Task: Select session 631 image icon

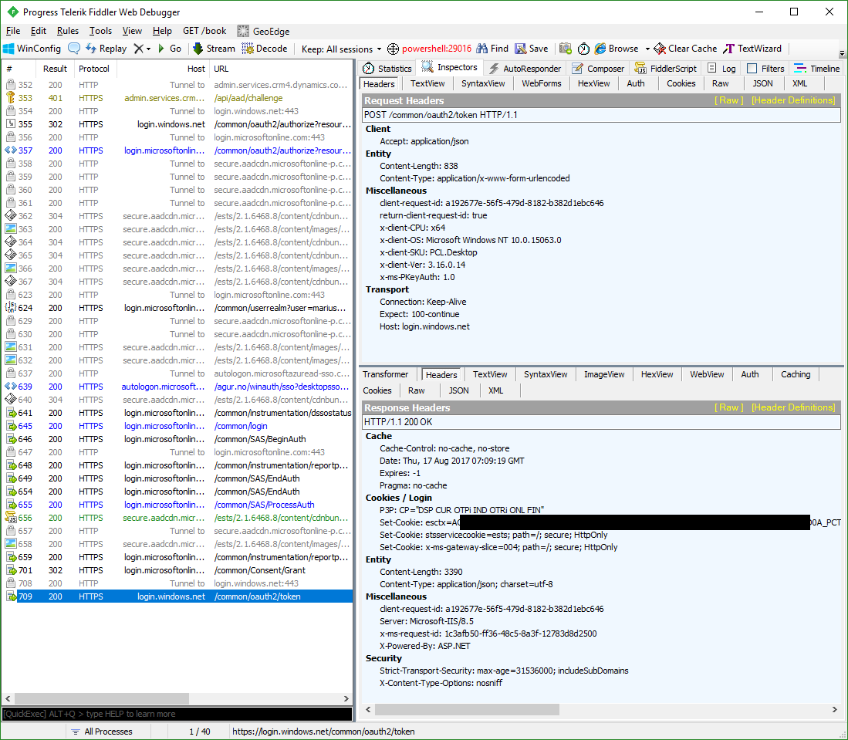Action: coord(10,347)
